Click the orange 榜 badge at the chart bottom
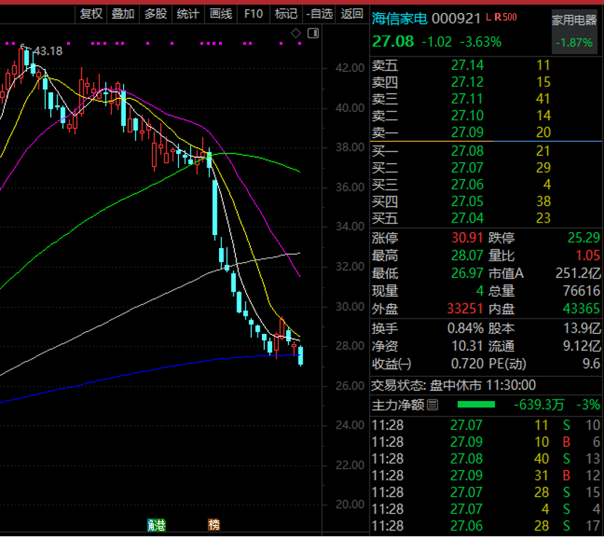 pyautogui.click(x=213, y=525)
